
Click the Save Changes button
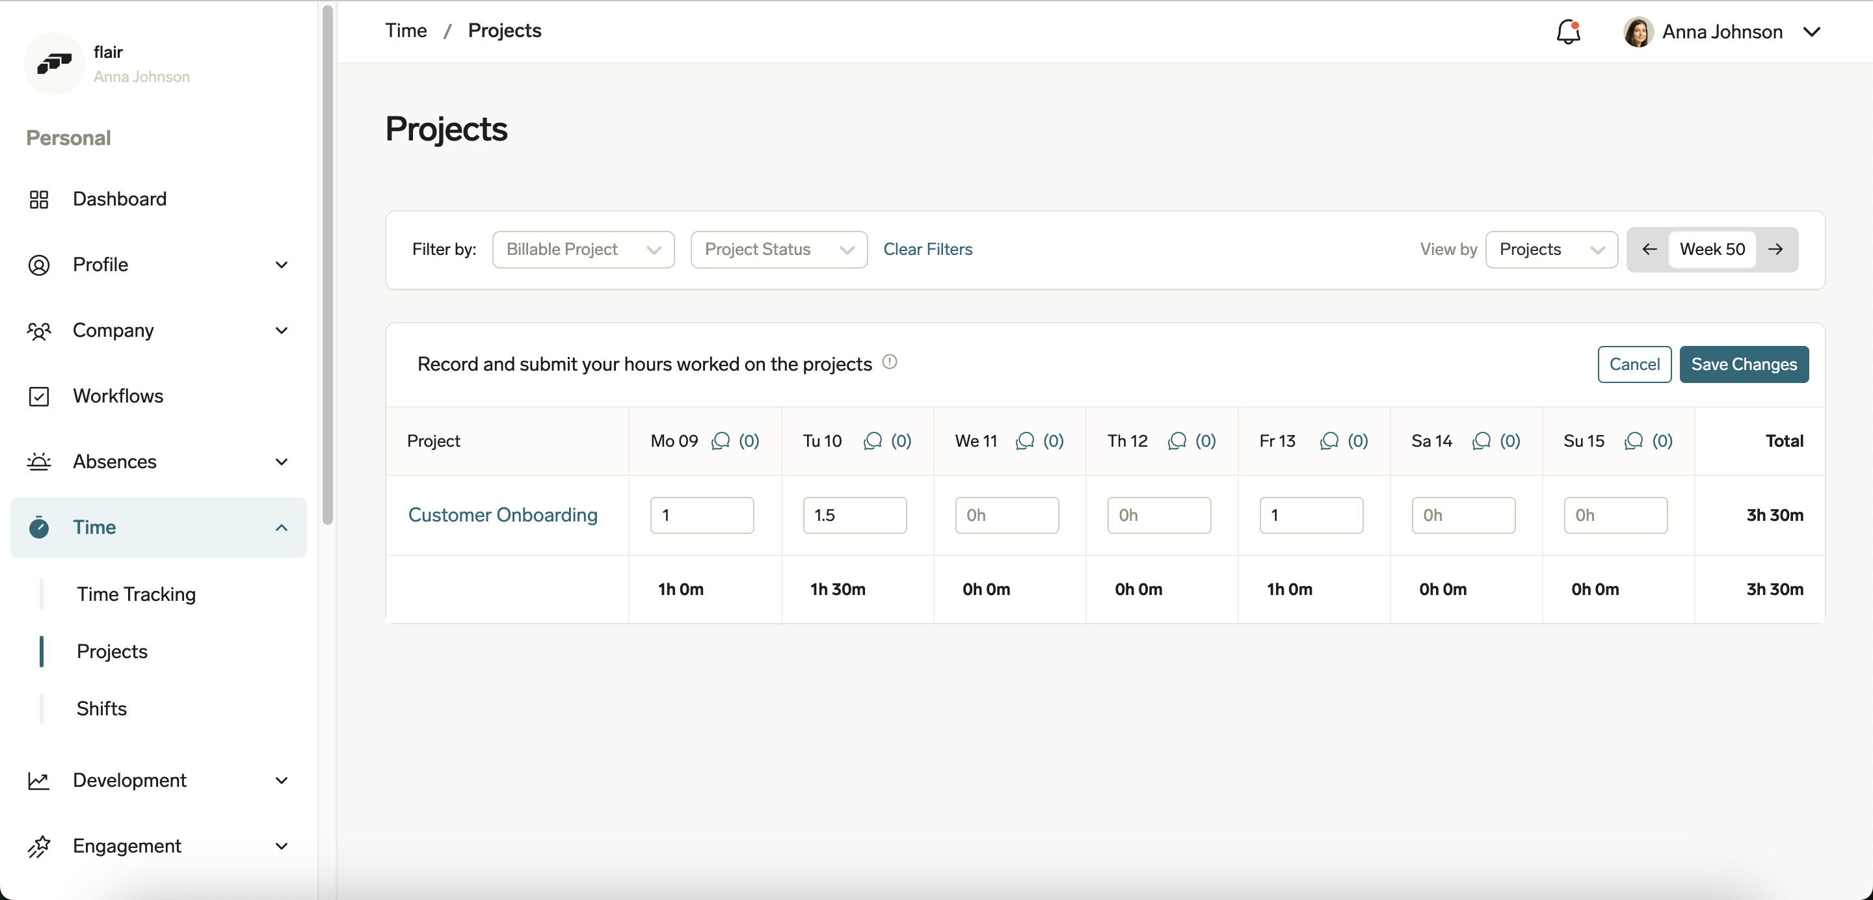pos(1744,364)
